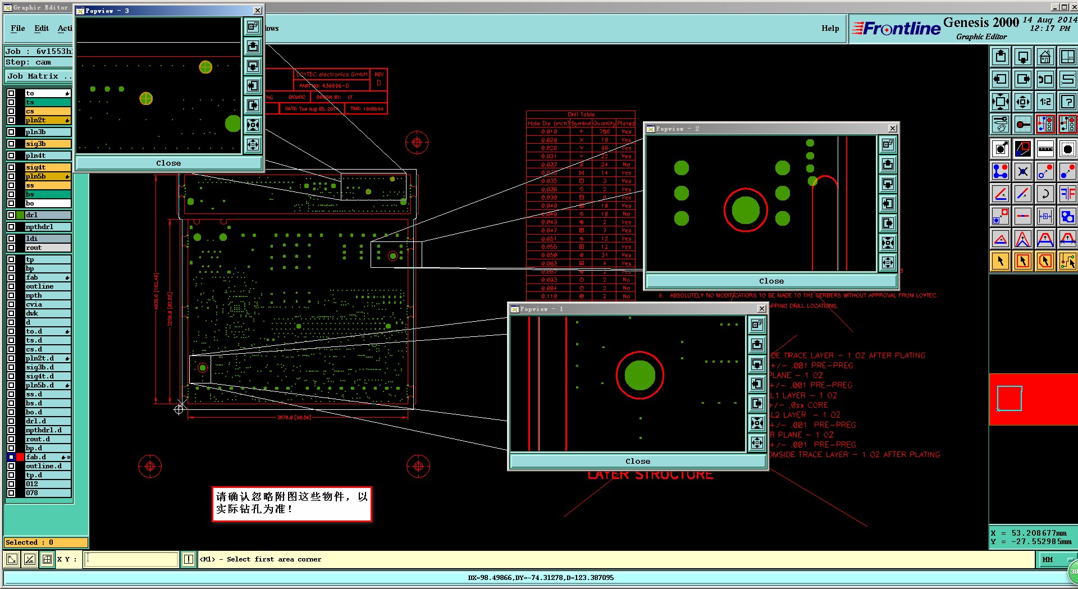
Task: Select the feature highlight tool with dashed circle
Action: click(1067, 149)
